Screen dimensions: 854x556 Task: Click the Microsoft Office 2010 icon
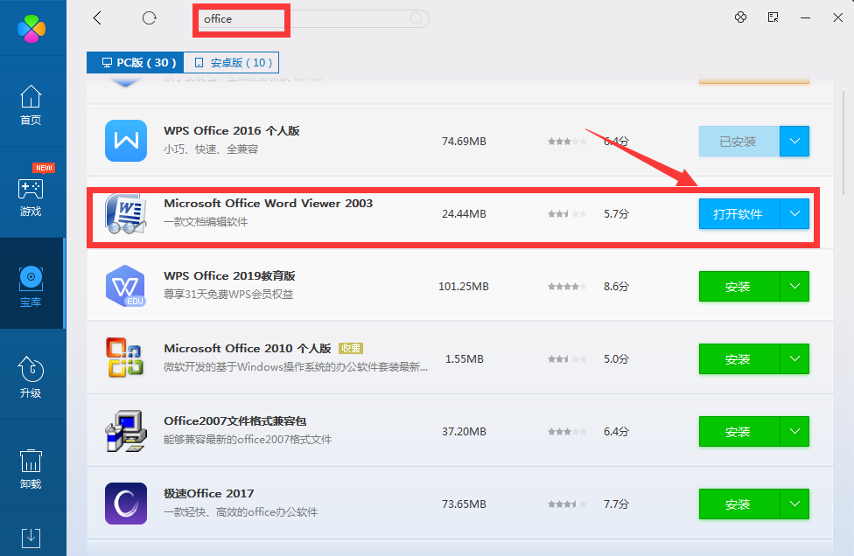[125, 358]
